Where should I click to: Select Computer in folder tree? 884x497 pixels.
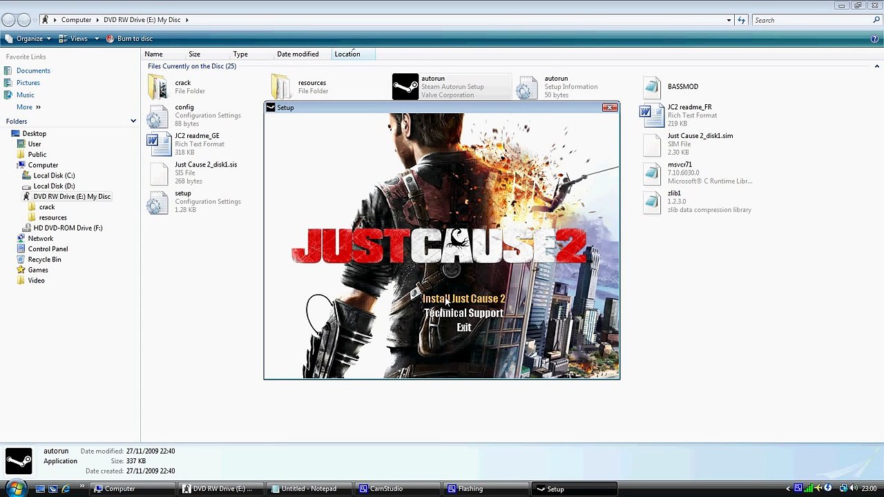click(x=43, y=165)
